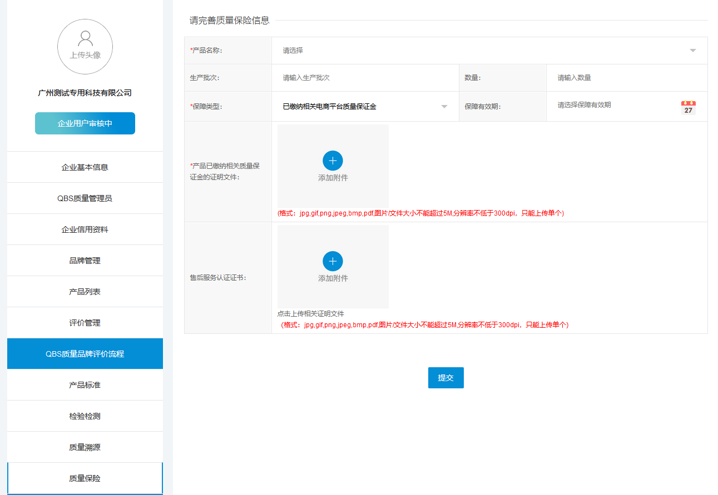The width and height of the screenshot is (718, 495).
Task: Click the calendar icon for validity period
Action: pyautogui.click(x=688, y=107)
